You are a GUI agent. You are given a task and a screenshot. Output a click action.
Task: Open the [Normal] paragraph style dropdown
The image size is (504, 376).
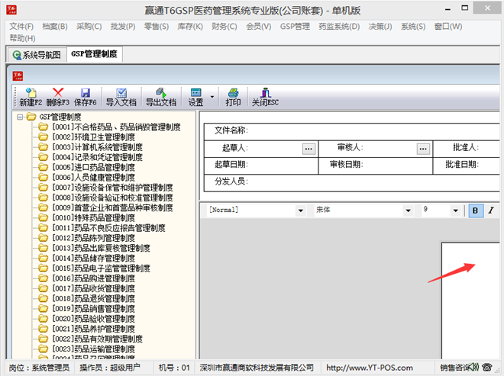(x=300, y=210)
